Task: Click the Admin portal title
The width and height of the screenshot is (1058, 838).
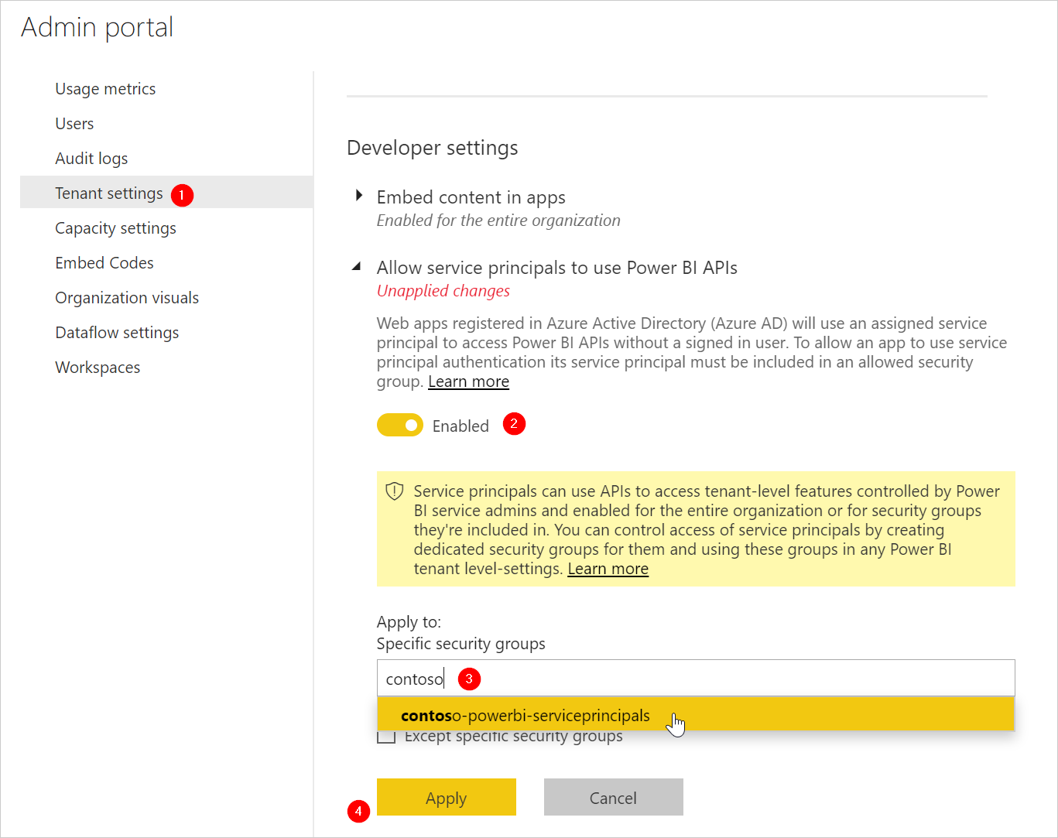Action: coord(97,27)
